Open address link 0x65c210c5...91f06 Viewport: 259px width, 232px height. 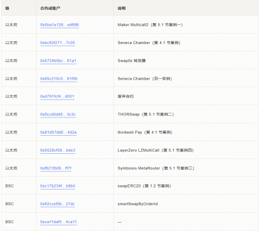pyautogui.click(x=59, y=79)
